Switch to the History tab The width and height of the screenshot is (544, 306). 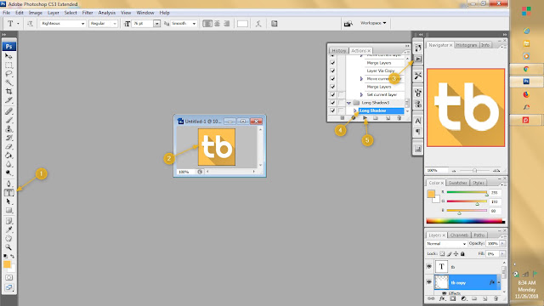338,51
